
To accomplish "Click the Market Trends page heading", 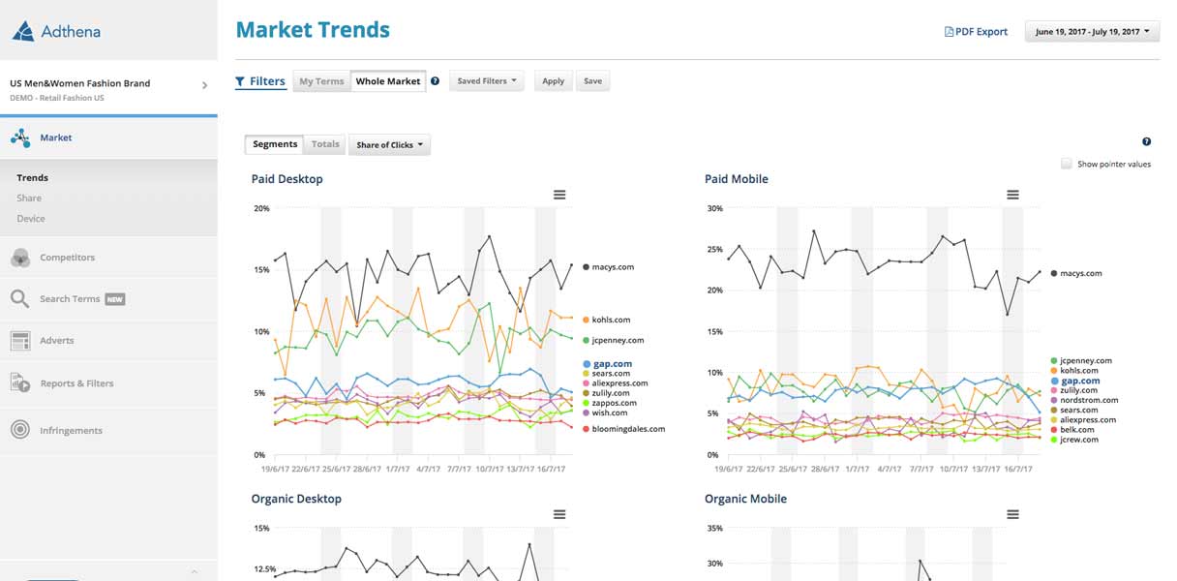I will tap(313, 30).
